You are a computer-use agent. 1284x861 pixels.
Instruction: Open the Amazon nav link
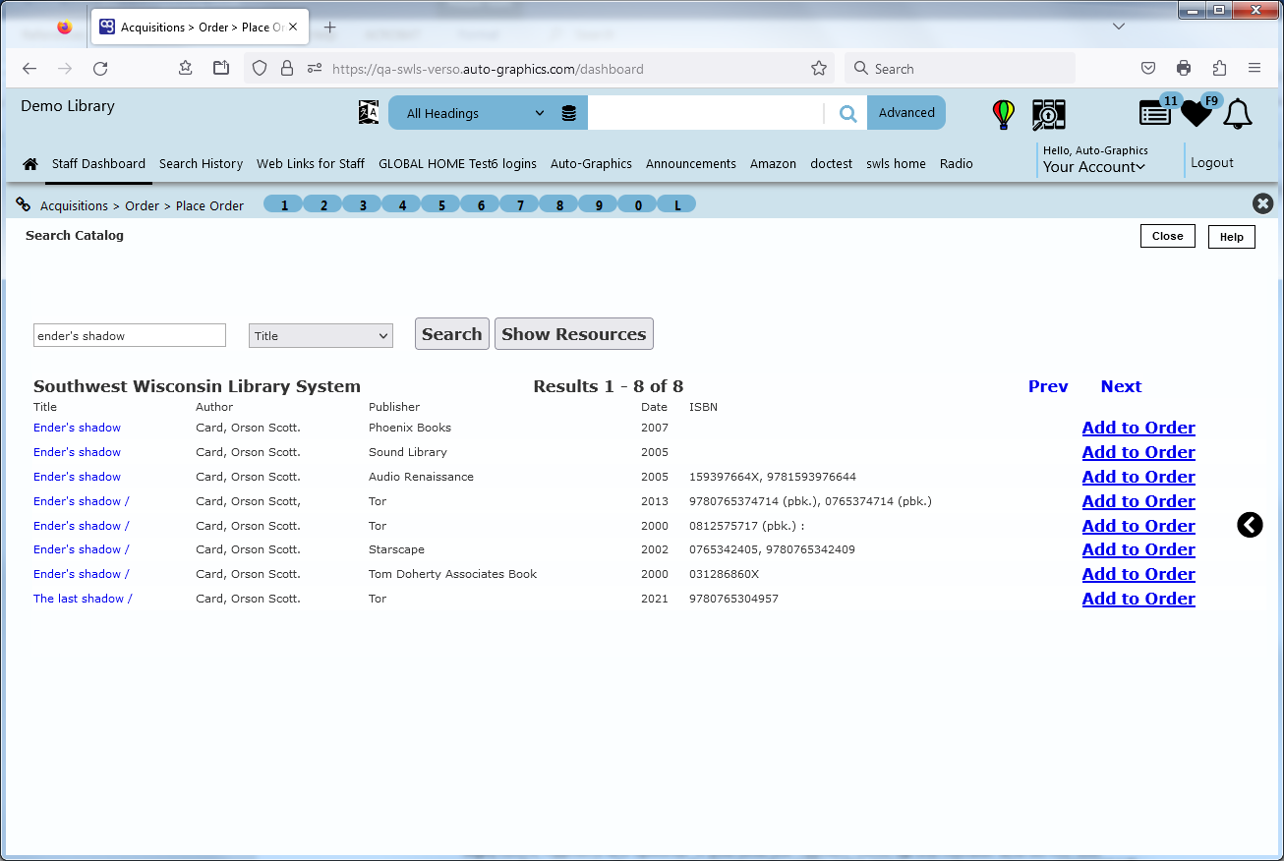(773, 164)
